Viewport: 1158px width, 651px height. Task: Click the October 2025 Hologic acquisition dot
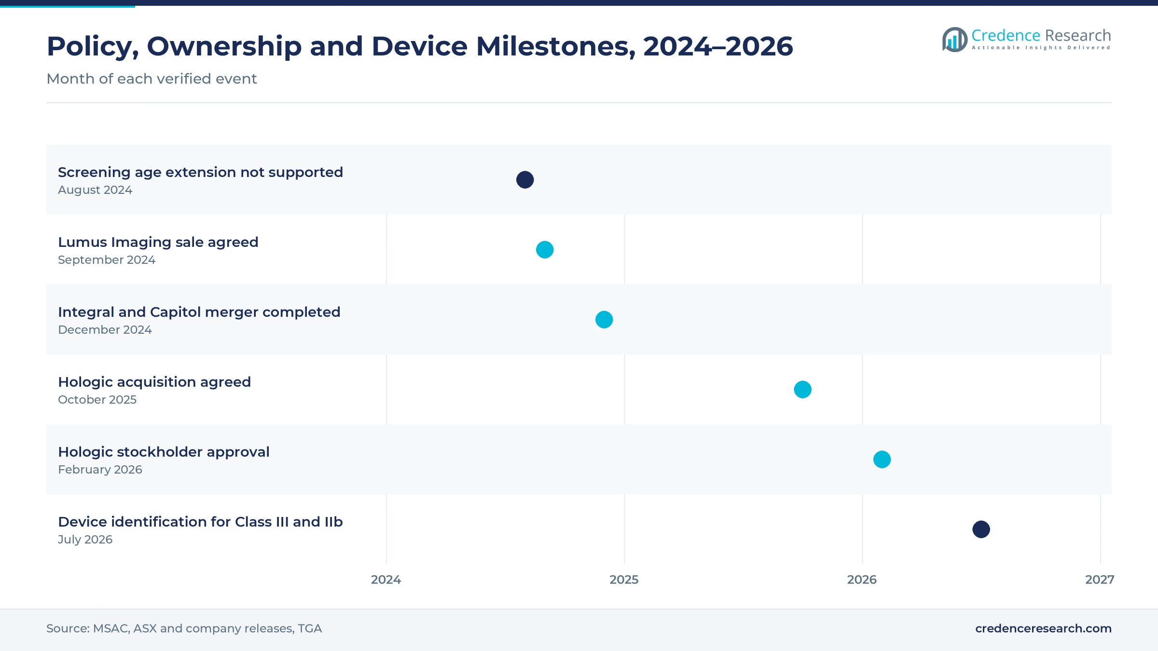(803, 390)
